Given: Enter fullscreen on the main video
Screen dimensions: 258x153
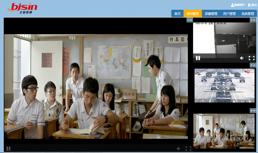Looking at the screenshot, I should tap(188, 149).
